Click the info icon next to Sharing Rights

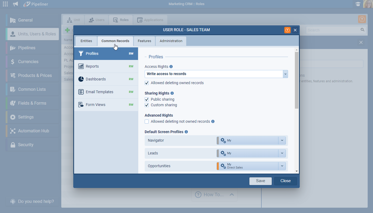pos(172,93)
